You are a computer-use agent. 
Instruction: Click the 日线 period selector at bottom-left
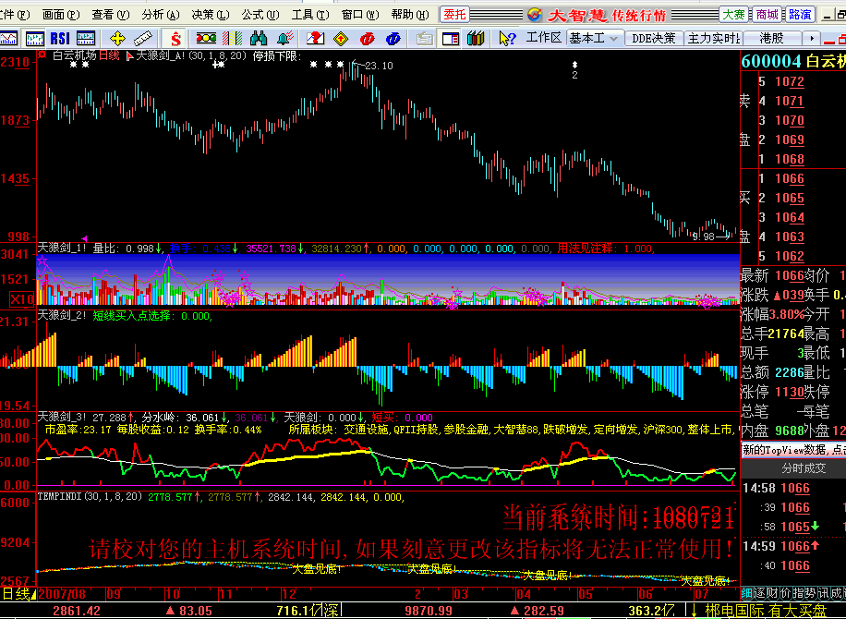click(x=18, y=594)
